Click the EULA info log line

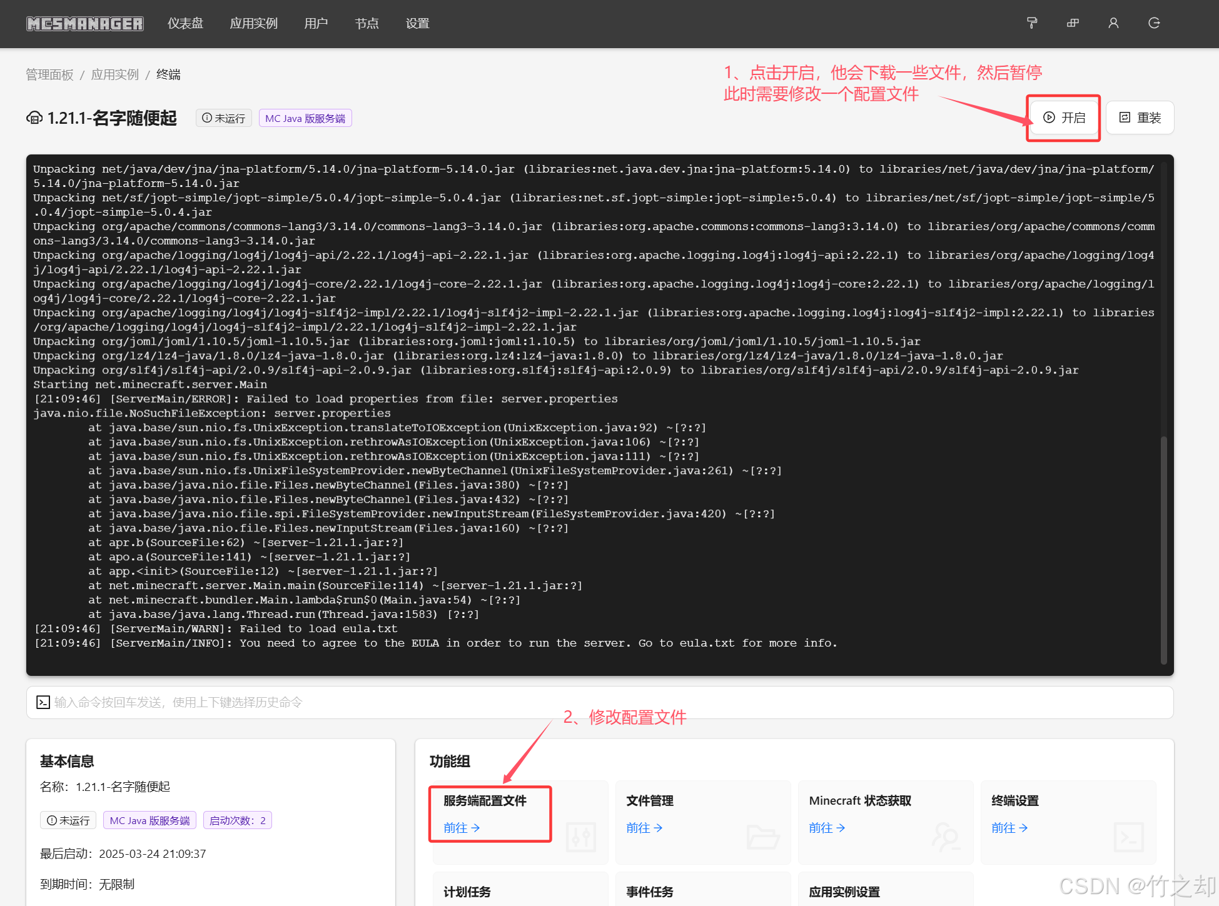pos(435,643)
